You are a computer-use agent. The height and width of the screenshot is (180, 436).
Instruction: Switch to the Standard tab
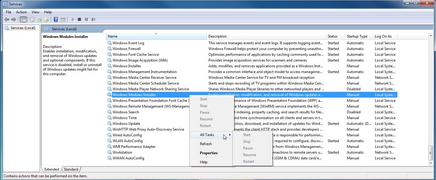point(71,169)
